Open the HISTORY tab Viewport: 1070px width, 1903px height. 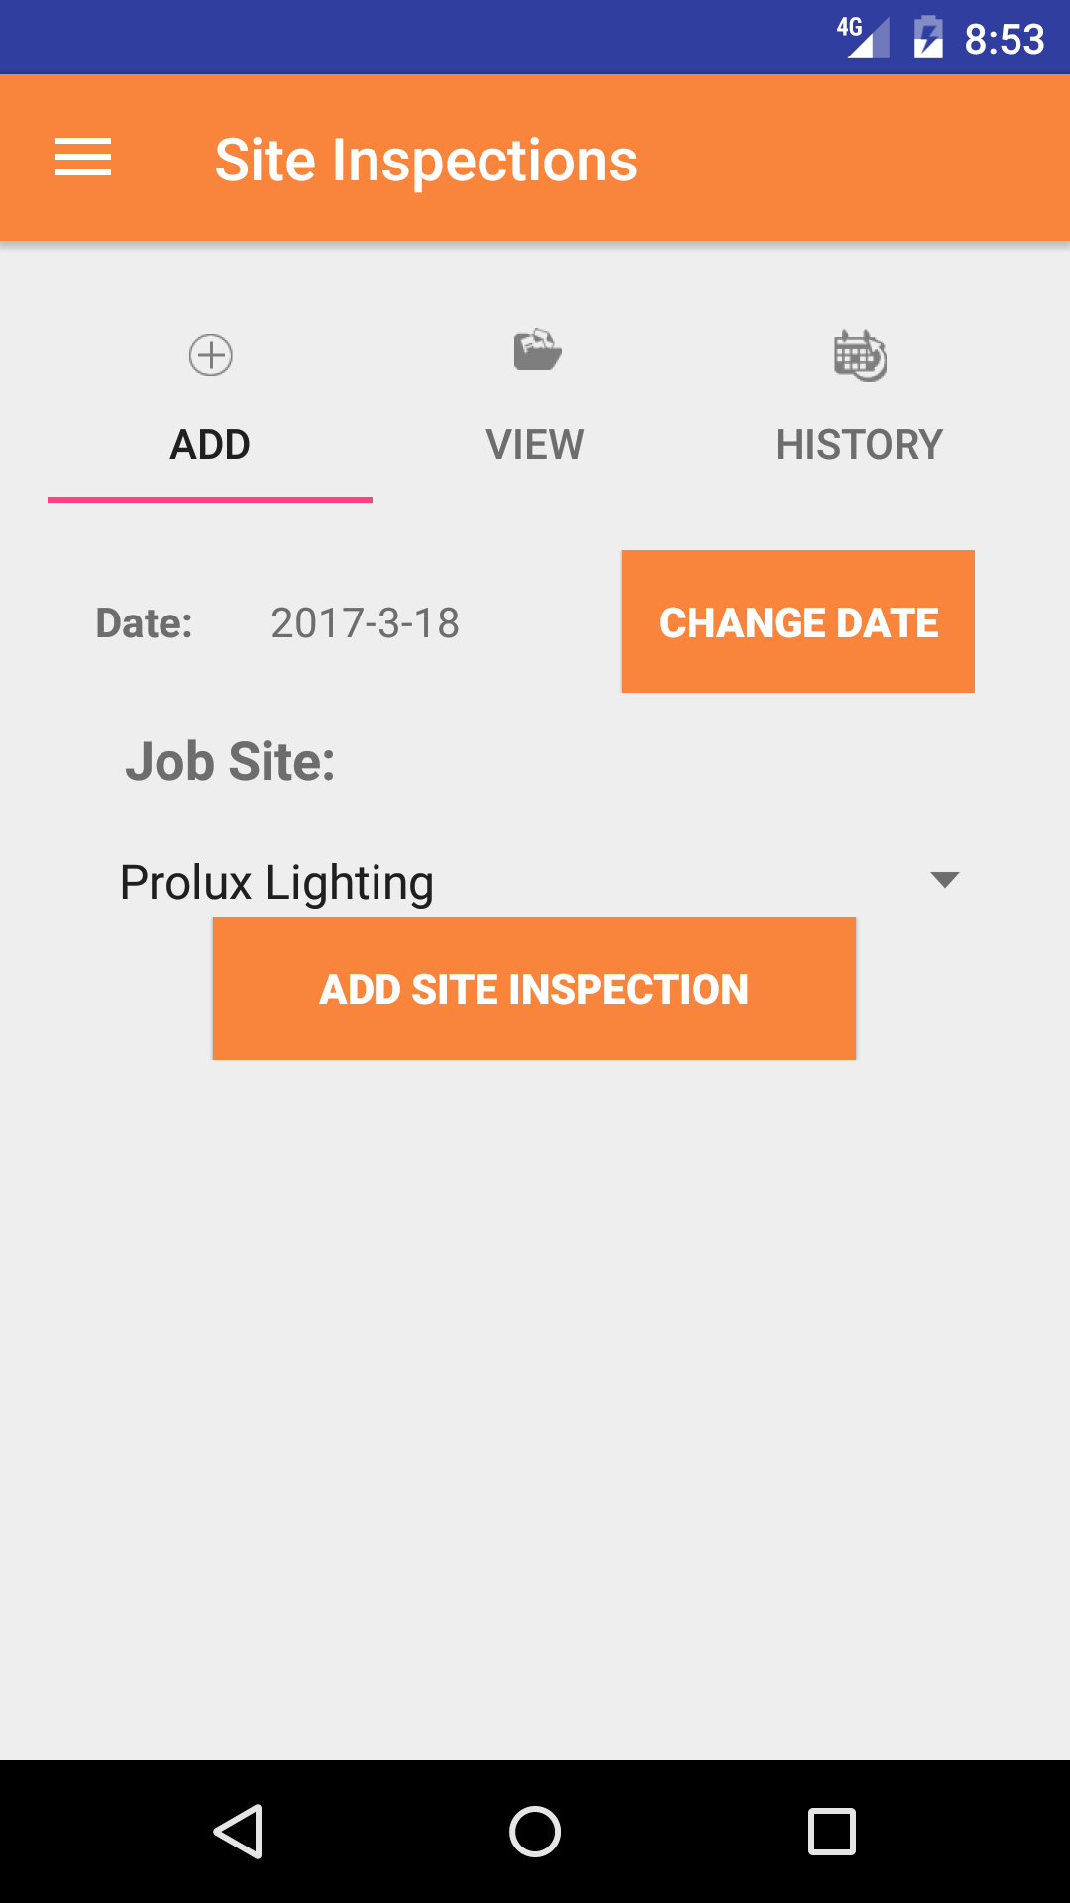[x=859, y=444]
